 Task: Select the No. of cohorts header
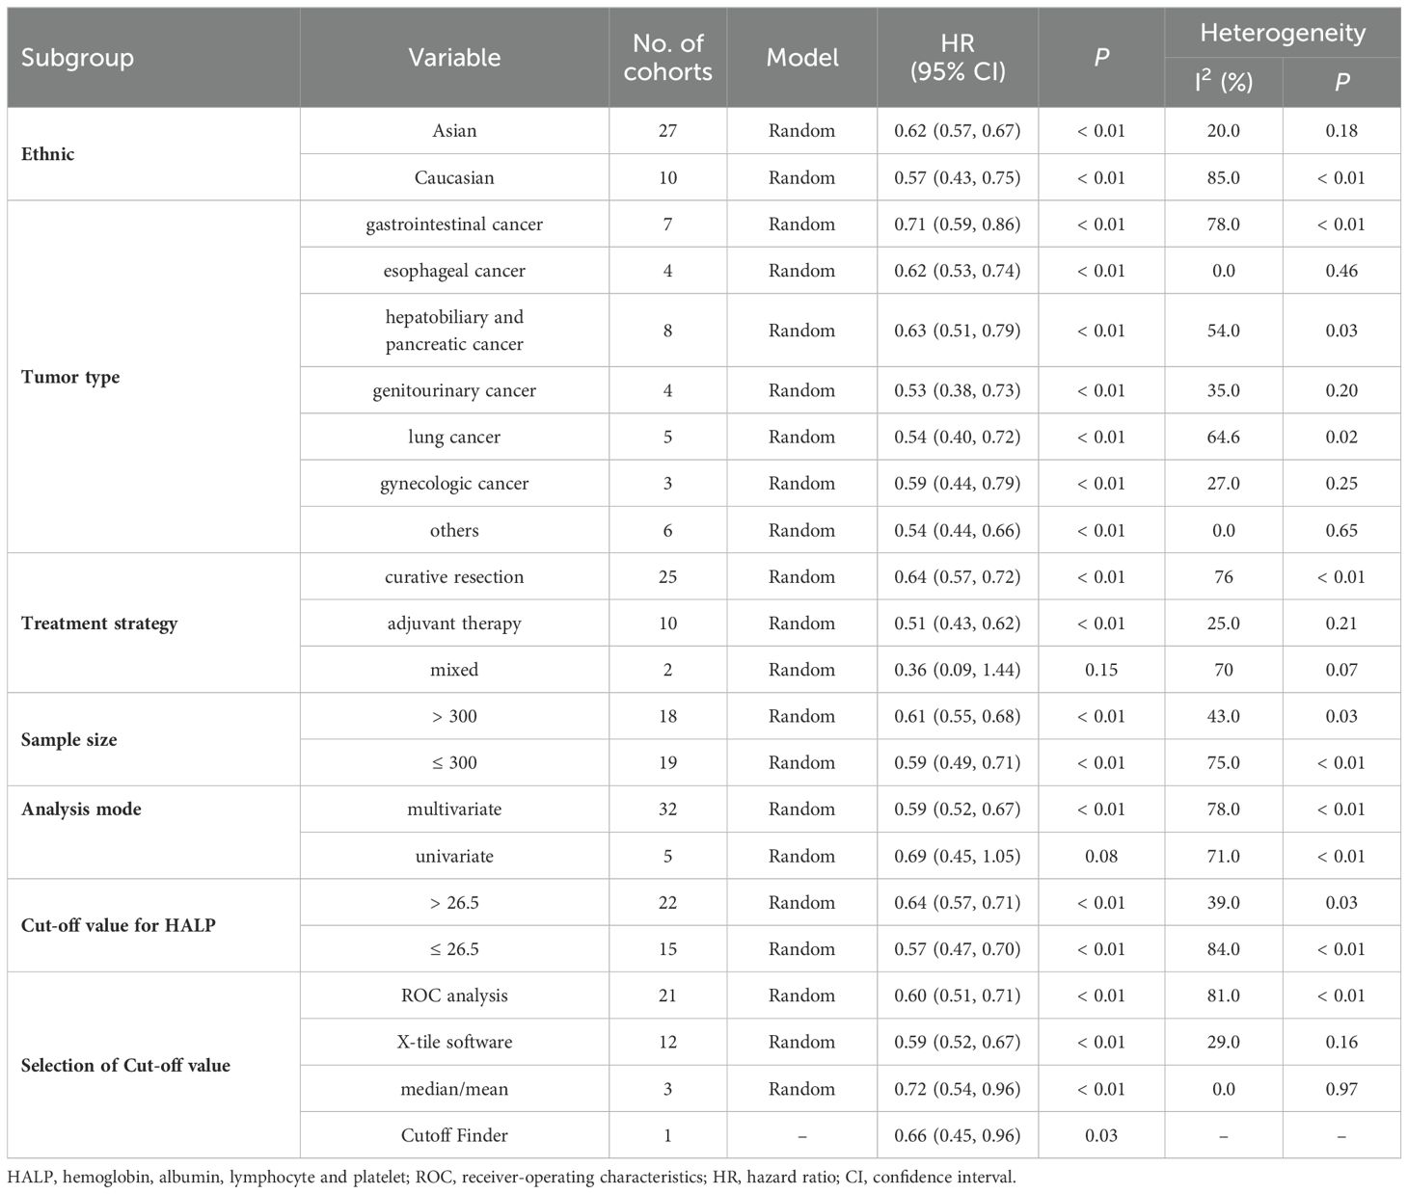coord(667,58)
